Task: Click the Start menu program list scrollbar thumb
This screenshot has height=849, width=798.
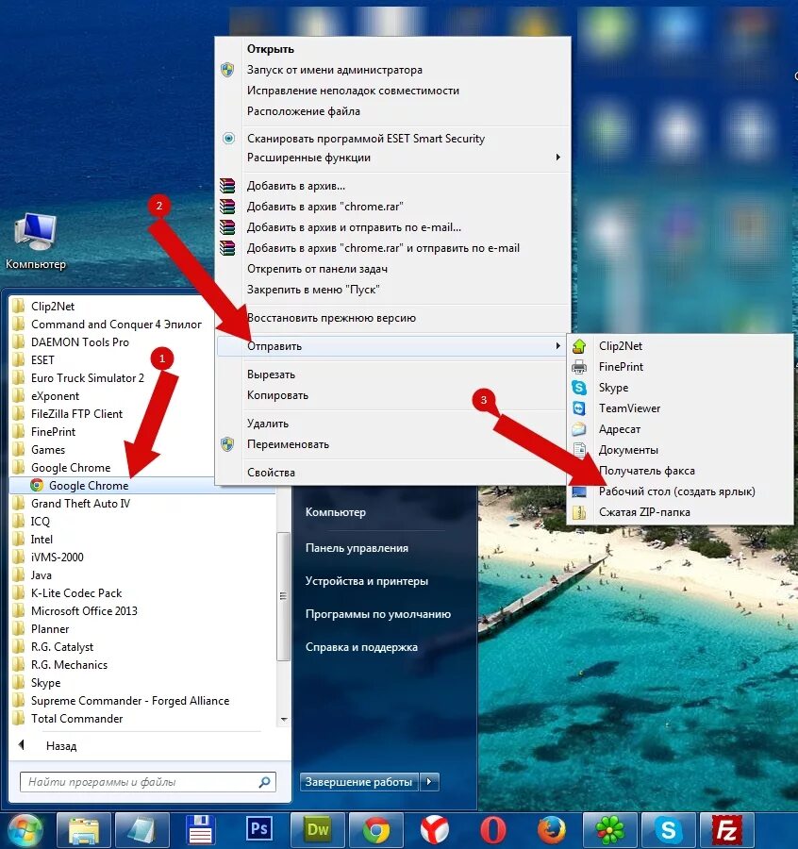Action: 283,596
